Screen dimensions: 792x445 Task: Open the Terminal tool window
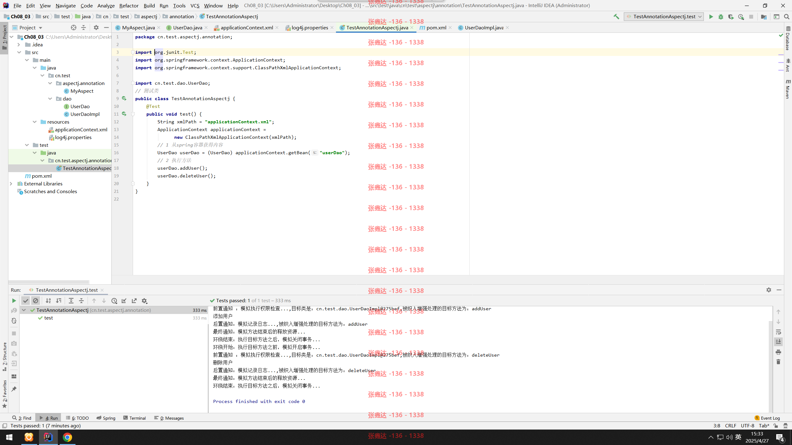(x=135, y=418)
